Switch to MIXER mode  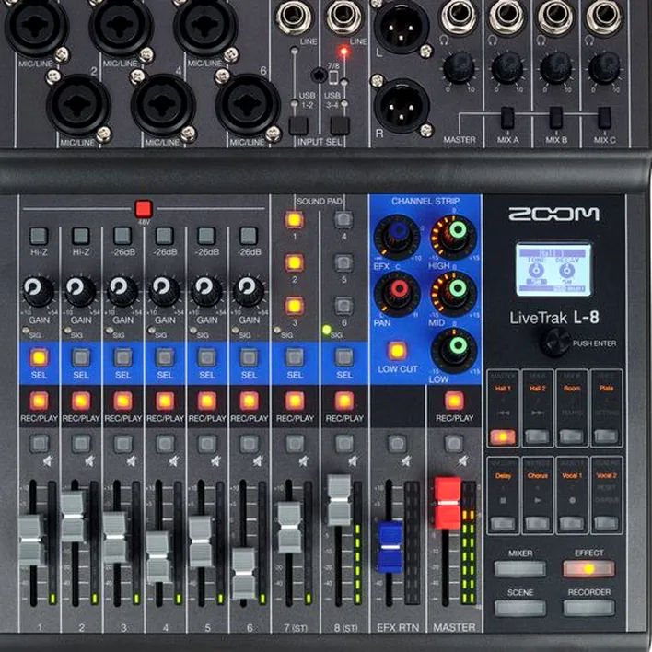[520, 568]
